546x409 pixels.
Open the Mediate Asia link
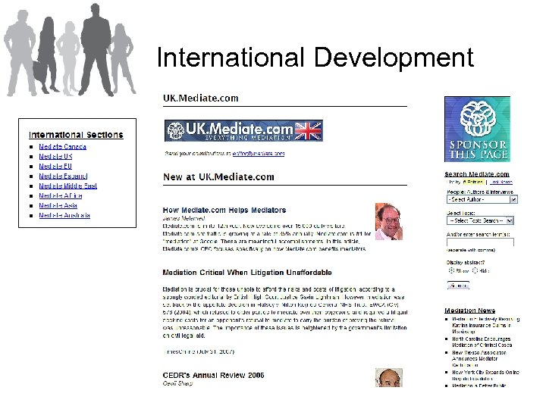tap(58, 205)
